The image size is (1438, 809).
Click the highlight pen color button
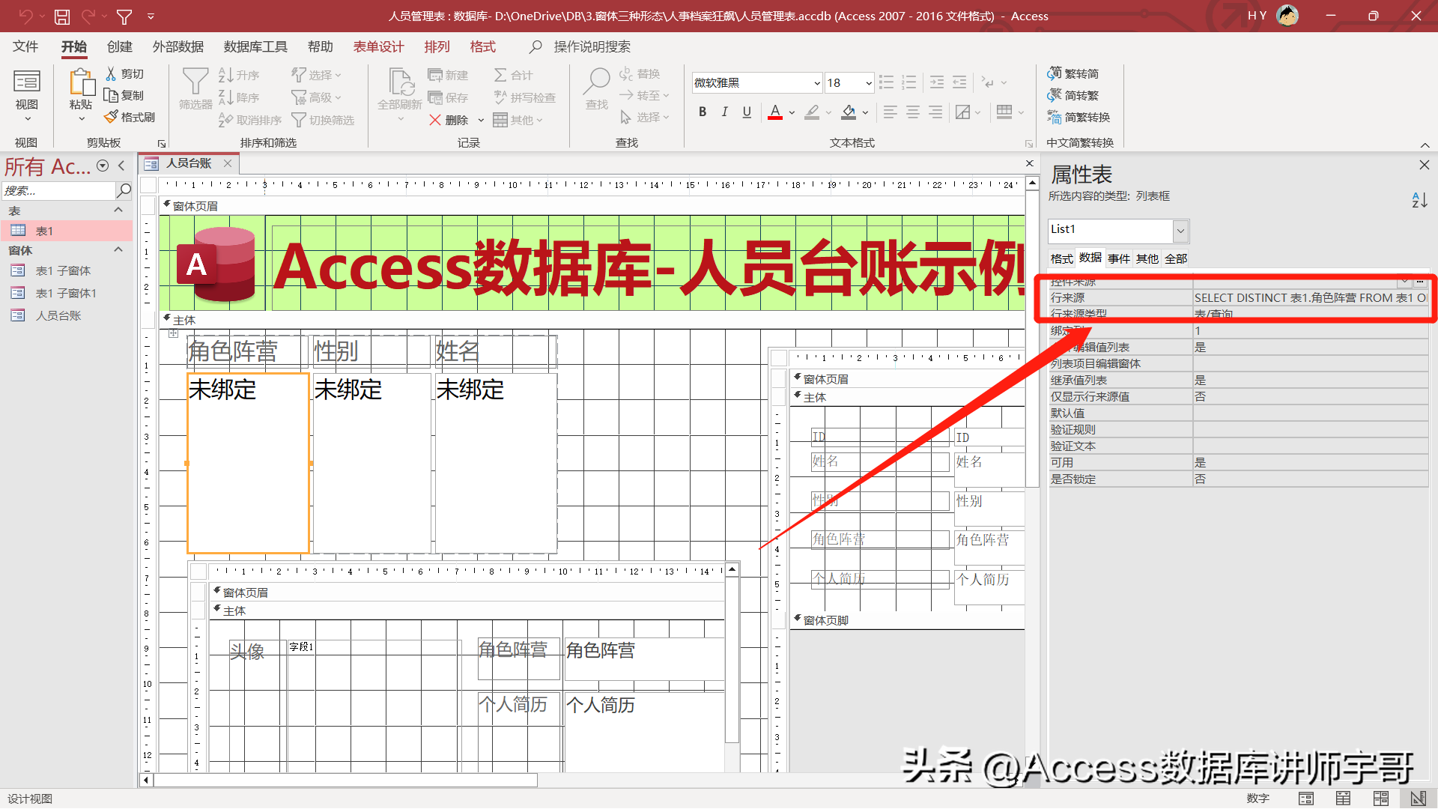click(x=812, y=112)
